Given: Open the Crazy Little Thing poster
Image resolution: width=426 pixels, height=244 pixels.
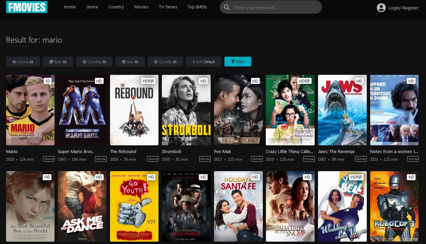Looking at the screenshot, I should click(x=290, y=110).
